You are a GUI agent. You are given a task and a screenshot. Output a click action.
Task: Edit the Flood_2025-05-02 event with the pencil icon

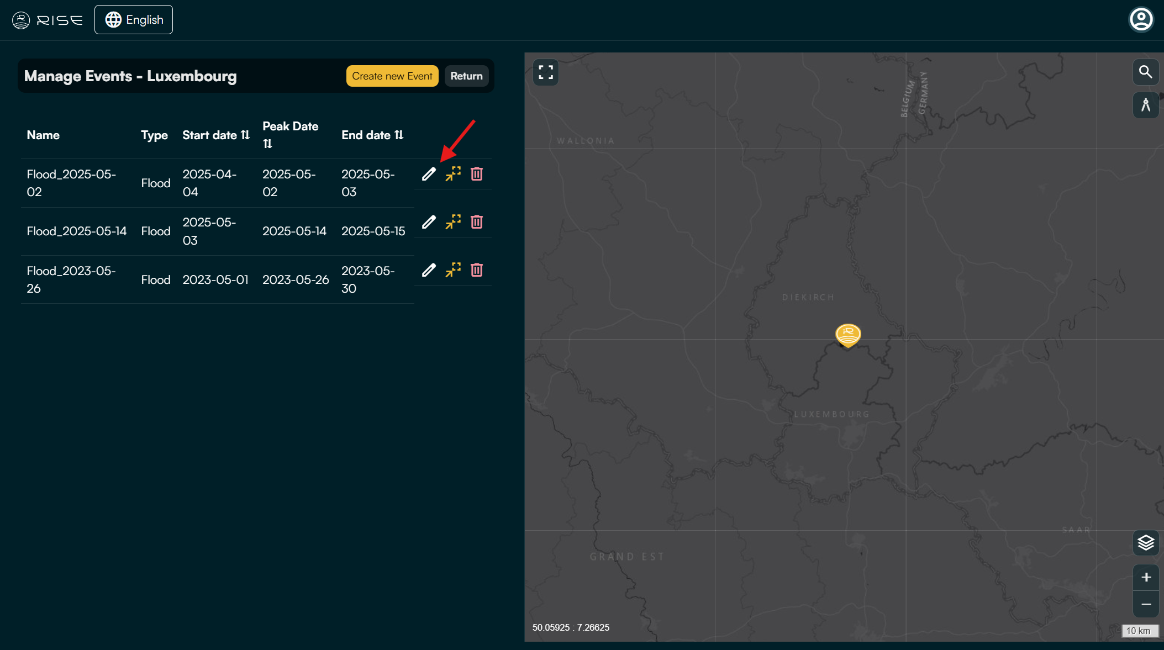(429, 174)
